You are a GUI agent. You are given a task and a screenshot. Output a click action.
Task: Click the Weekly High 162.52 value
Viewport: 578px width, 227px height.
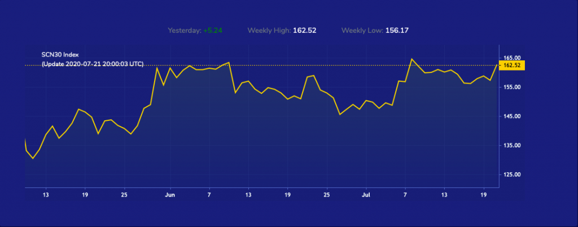tap(304, 30)
